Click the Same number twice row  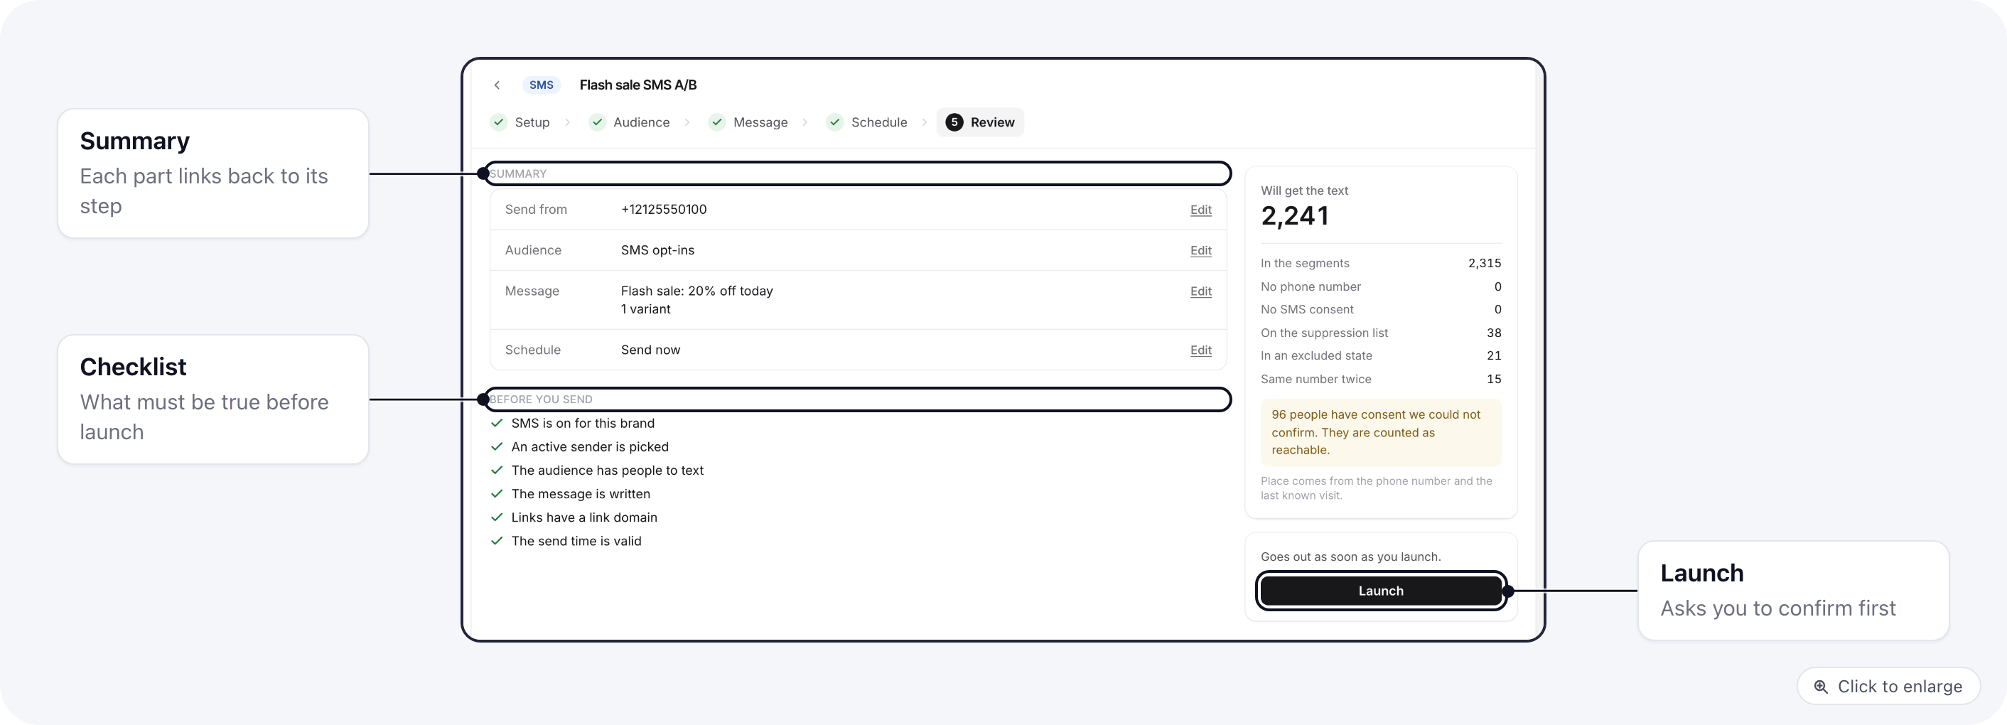click(x=1381, y=379)
